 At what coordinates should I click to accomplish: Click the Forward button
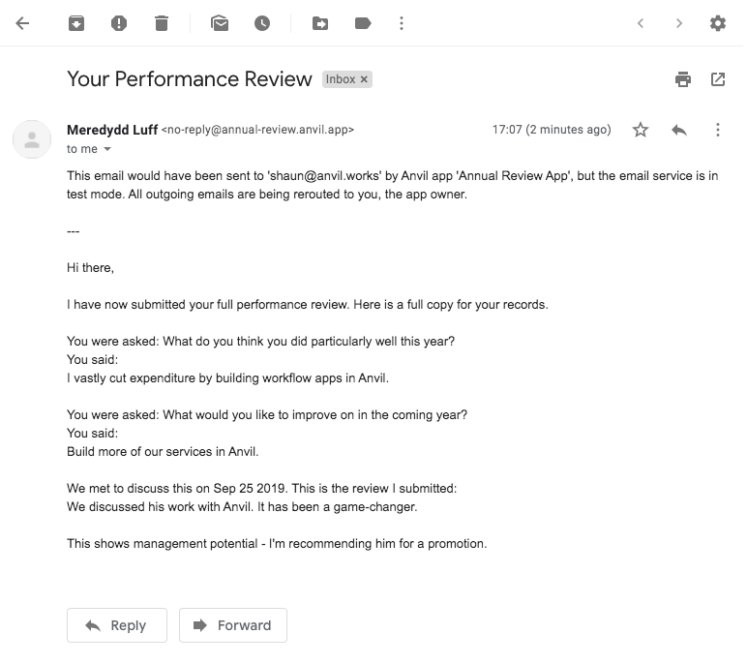click(233, 625)
